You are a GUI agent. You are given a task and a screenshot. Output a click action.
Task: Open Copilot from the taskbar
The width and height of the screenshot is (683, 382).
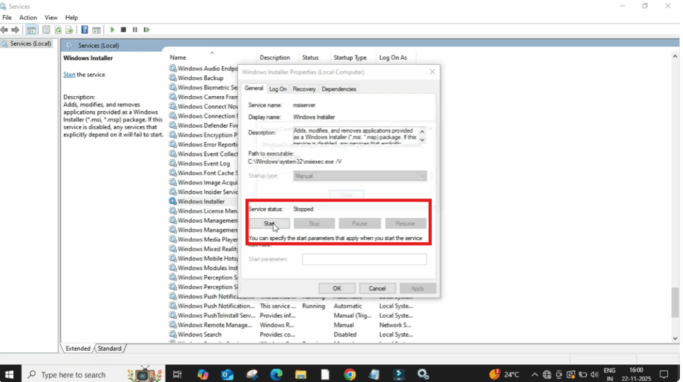click(203, 374)
